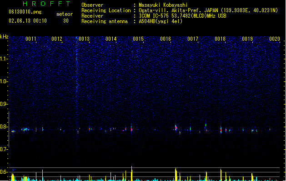
Task: Select antenna value A504HB(yagi 4el)
Action: (x=161, y=21)
